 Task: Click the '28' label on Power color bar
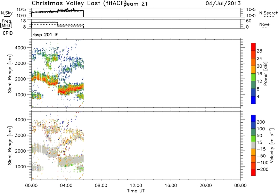pyautogui.click(x=259, y=51)
